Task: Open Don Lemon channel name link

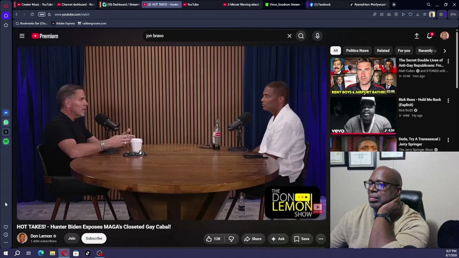Action: tap(41, 236)
